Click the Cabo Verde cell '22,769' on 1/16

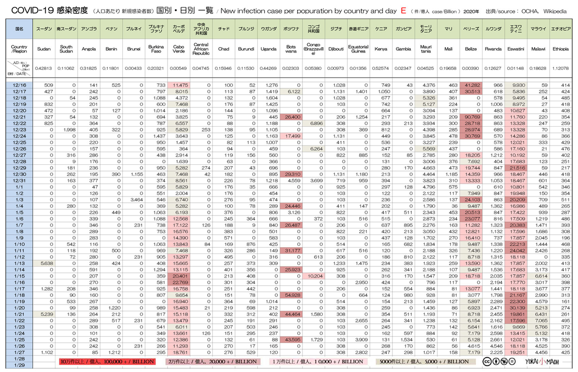click(178, 281)
